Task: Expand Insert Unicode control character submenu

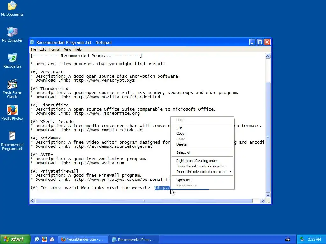Action: tap(202, 172)
